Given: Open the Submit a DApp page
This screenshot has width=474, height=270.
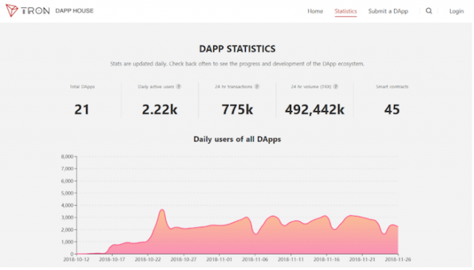Looking at the screenshot, I should pos(388,11).
